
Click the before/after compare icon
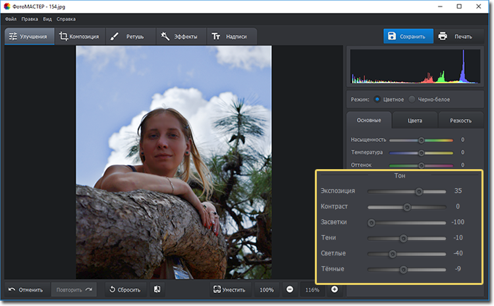click(157, 290)
